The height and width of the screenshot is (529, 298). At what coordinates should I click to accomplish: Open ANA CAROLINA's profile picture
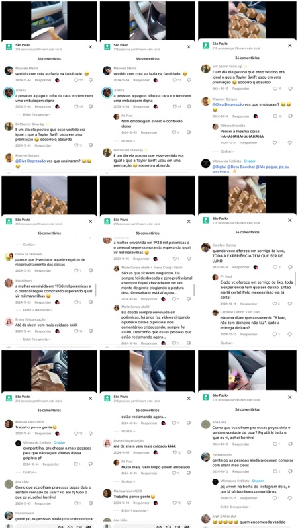click(x=205, y=518)
